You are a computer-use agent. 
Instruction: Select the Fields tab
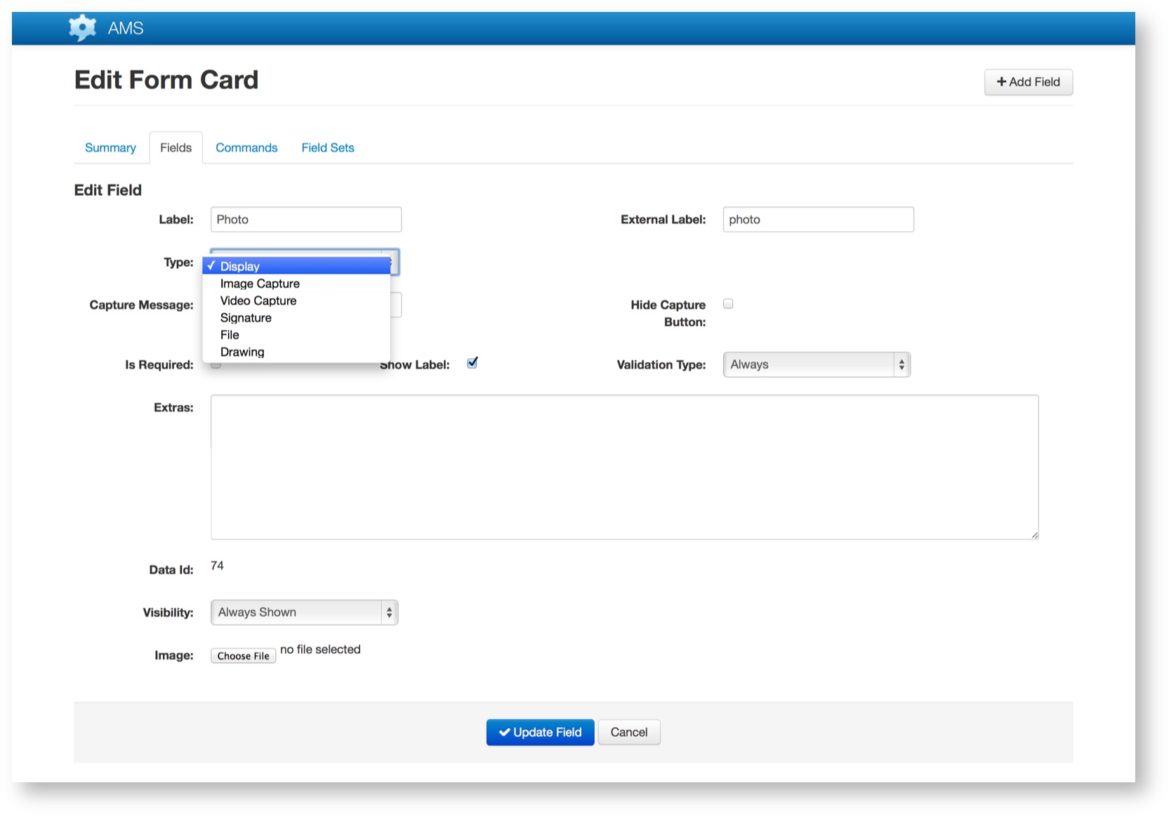click(x=176, y=147)
